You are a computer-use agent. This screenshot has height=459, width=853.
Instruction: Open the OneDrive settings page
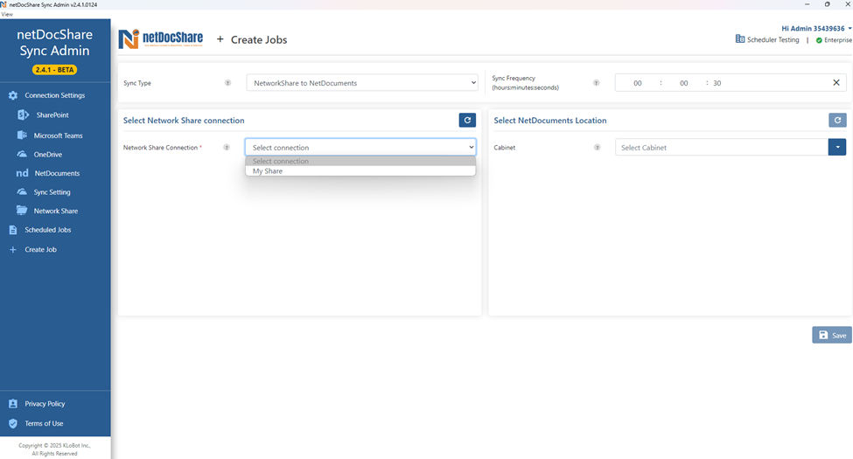coord(48,155)
